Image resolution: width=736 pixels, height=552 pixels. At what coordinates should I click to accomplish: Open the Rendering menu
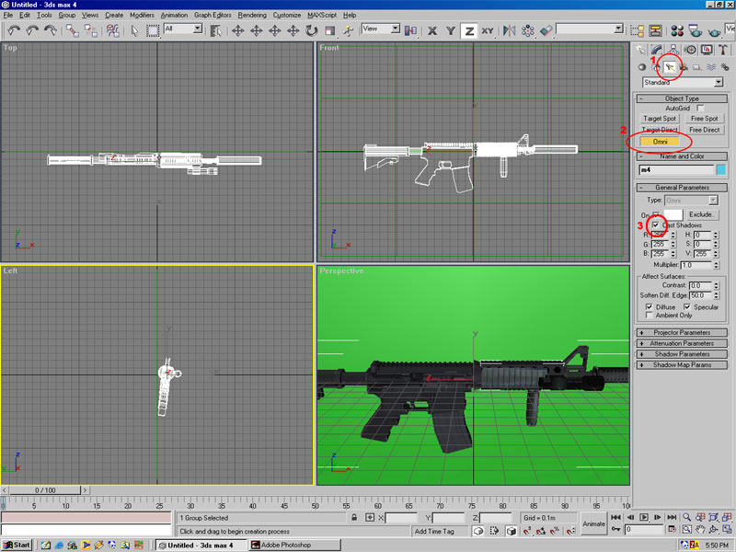[x=253, y=16]
